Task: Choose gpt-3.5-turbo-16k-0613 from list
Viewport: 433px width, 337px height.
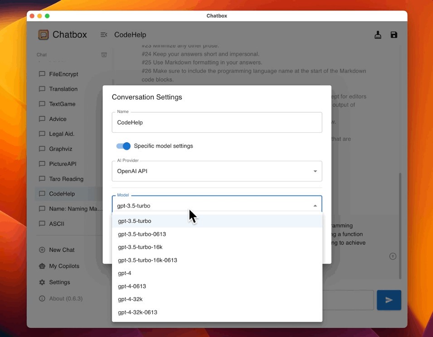Action: click(217, 260)
